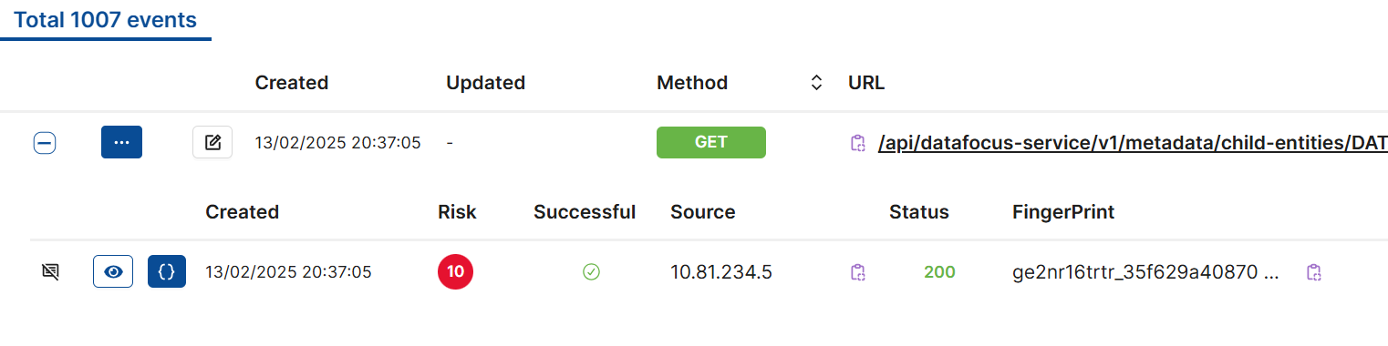Open JSON view with braces icon

tap(167, 271)
